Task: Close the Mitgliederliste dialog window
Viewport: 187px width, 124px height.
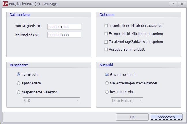Action: [181, 4]
